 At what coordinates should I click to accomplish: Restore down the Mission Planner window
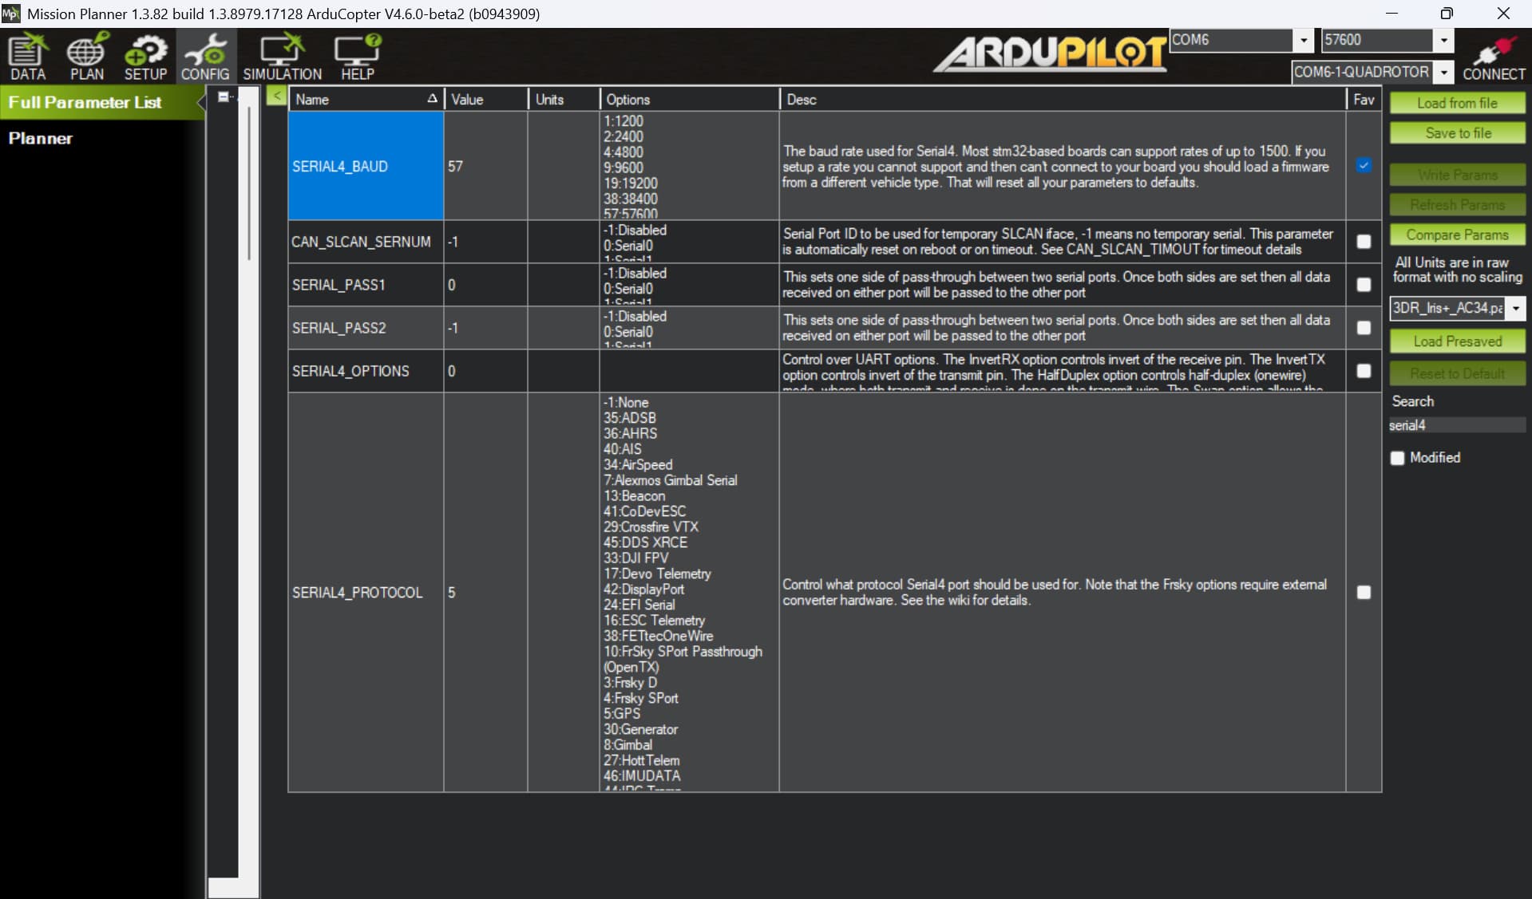tap(1446, 14)
